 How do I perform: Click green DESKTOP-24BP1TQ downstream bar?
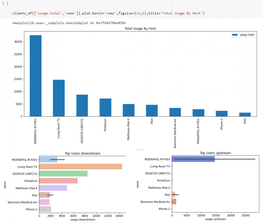63,174
